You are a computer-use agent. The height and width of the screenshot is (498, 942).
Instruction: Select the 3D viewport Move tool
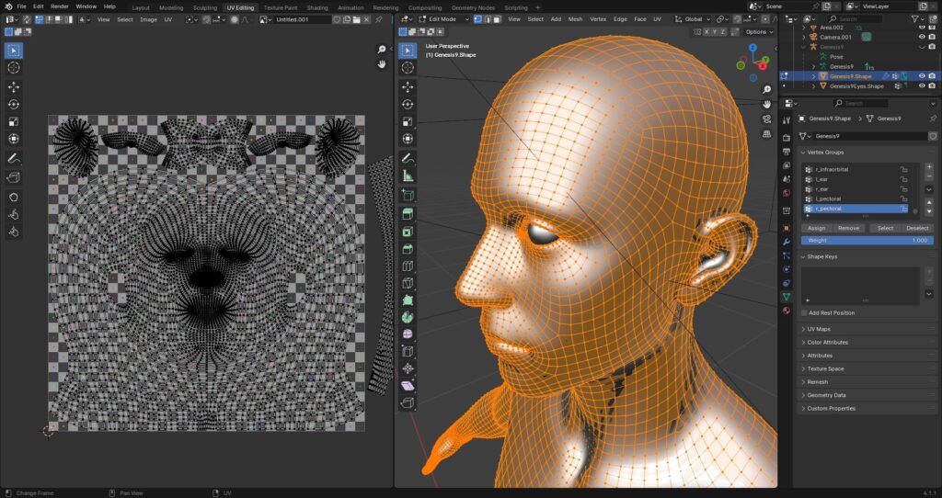pyautogui.click(x=408, y=87)
